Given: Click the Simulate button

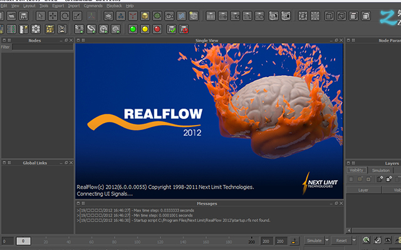Looking at the screenshot, I should pyautogui.click(x=314, y=241).
